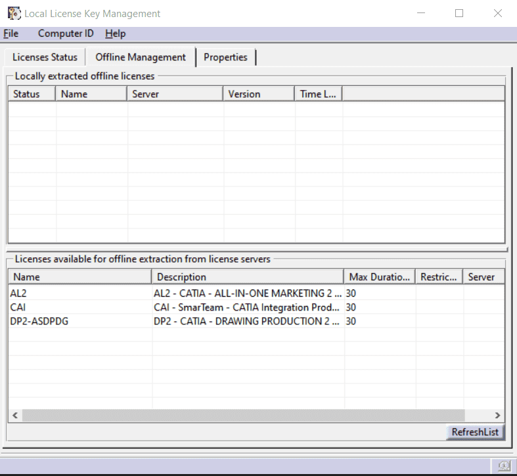Switch to the Properties tab
Viewport: 517px width, 476px height.
(225, 57)
